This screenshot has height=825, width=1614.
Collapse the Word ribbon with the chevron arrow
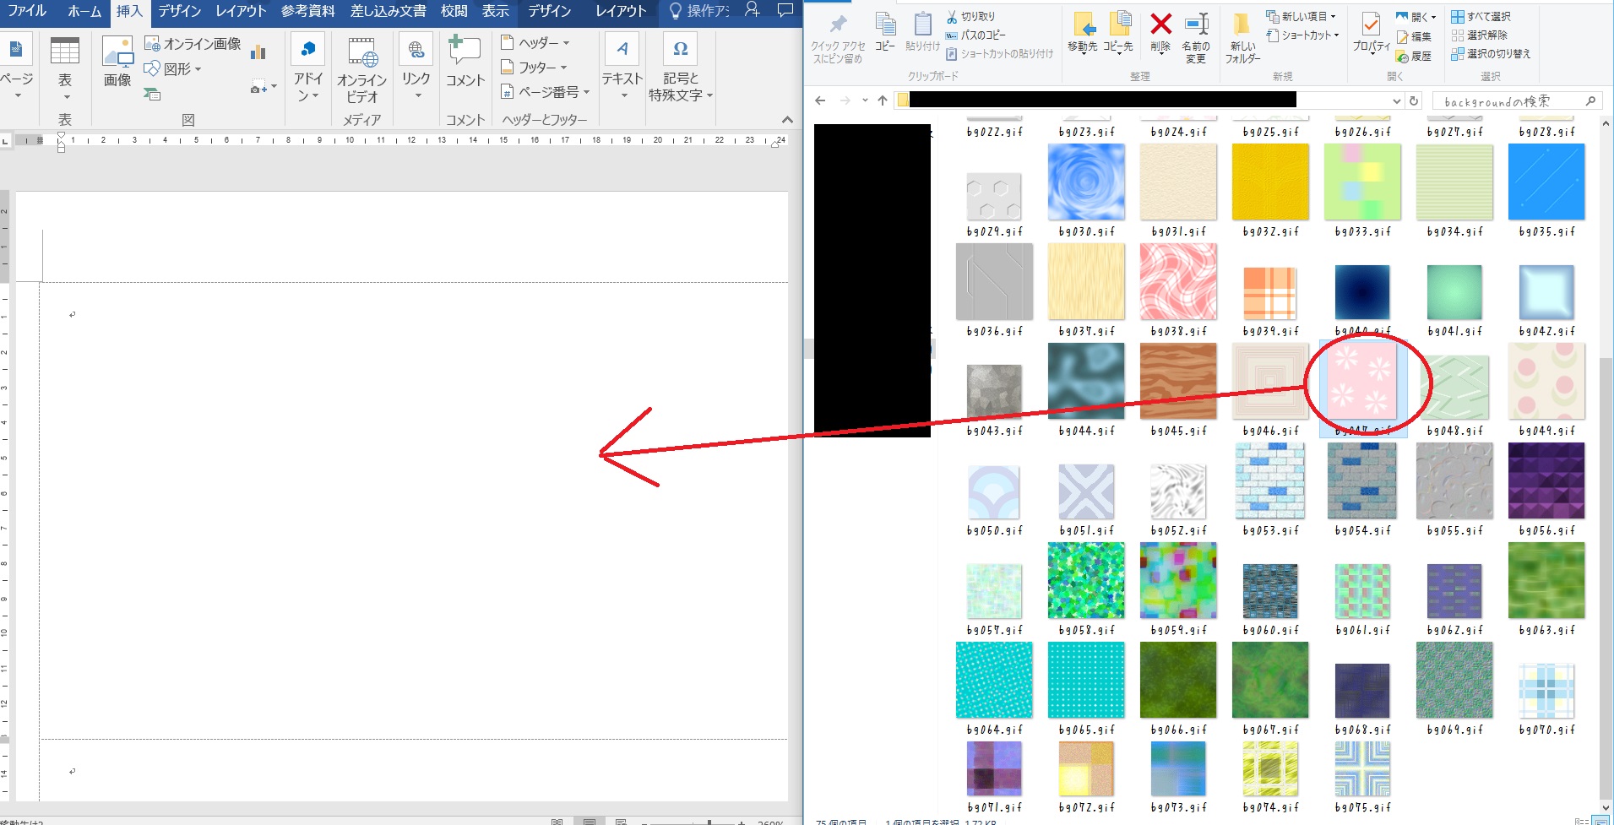787,120
